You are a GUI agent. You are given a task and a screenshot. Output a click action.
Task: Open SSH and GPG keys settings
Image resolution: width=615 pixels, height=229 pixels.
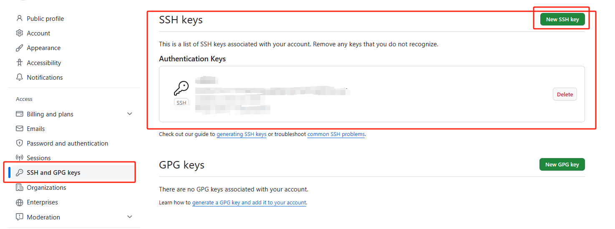pos(53,173)
